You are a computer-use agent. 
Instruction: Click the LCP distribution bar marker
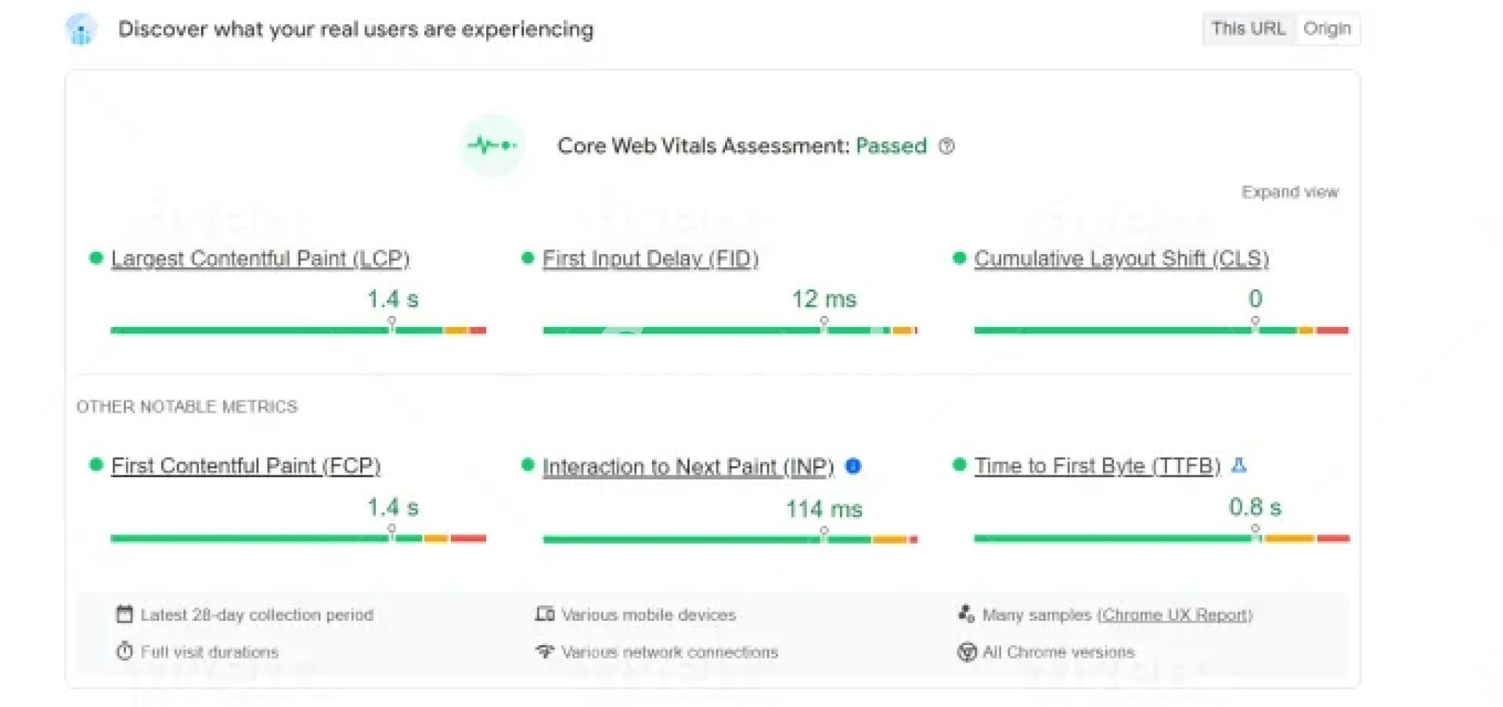click(x=391, y=322)
